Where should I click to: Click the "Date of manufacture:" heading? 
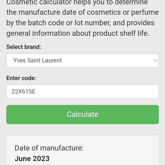pos(49,148)
